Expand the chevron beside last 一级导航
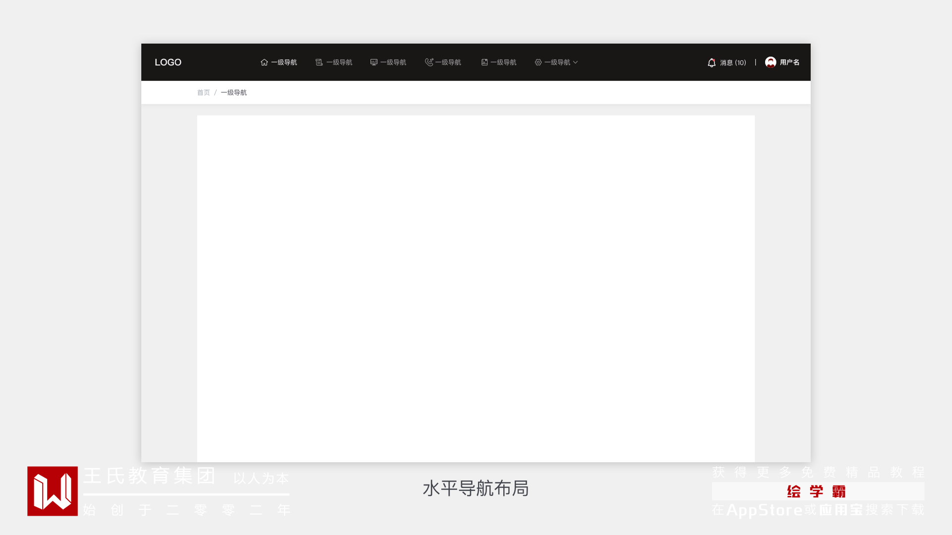Screen dimensions: 952x535 [576, 62]
